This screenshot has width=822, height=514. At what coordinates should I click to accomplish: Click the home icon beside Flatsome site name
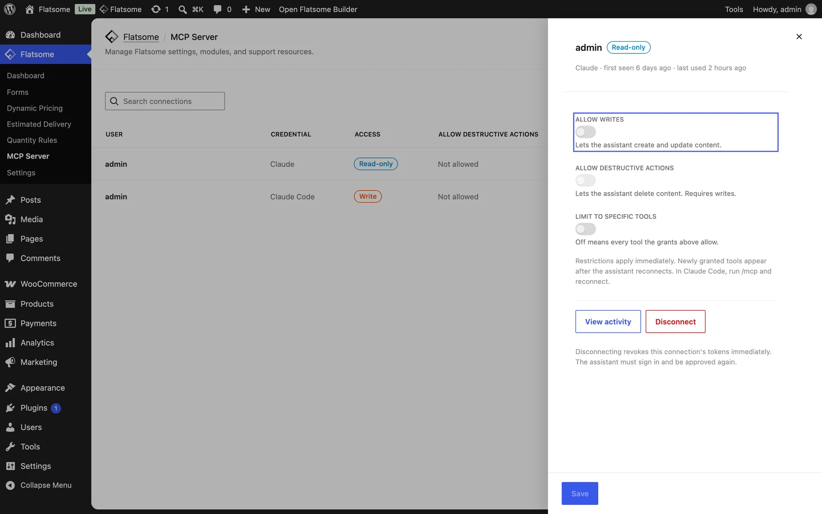pos(30,9)
